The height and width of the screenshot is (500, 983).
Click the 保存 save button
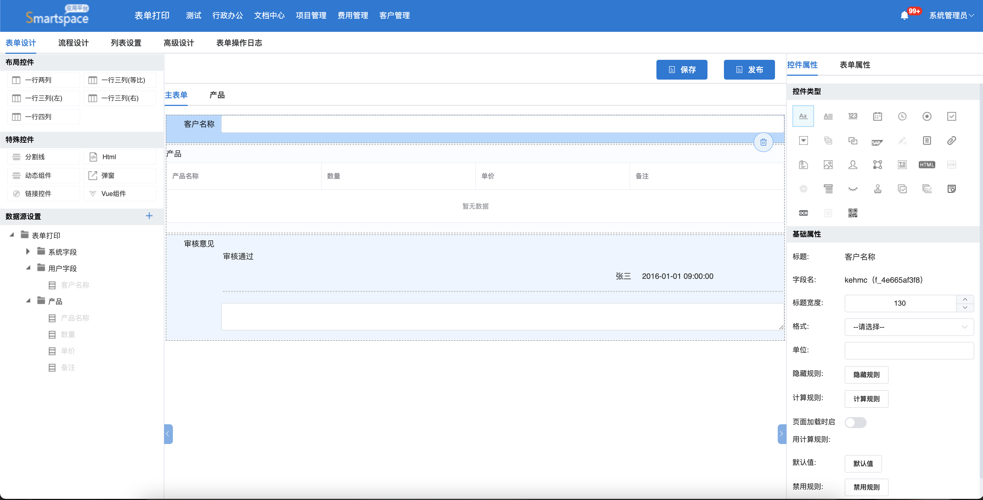pyautogui.click(x=681, y=69)
